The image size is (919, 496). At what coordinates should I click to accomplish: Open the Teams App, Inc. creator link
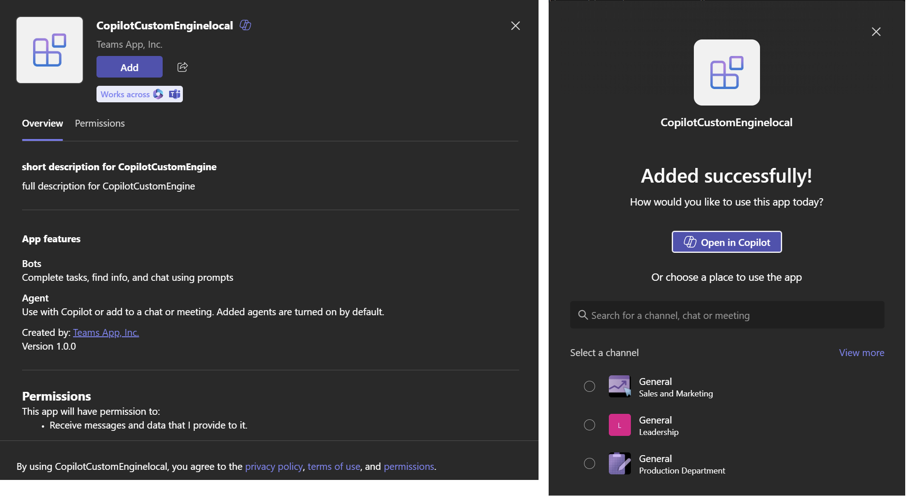click(x=106, y=332)
